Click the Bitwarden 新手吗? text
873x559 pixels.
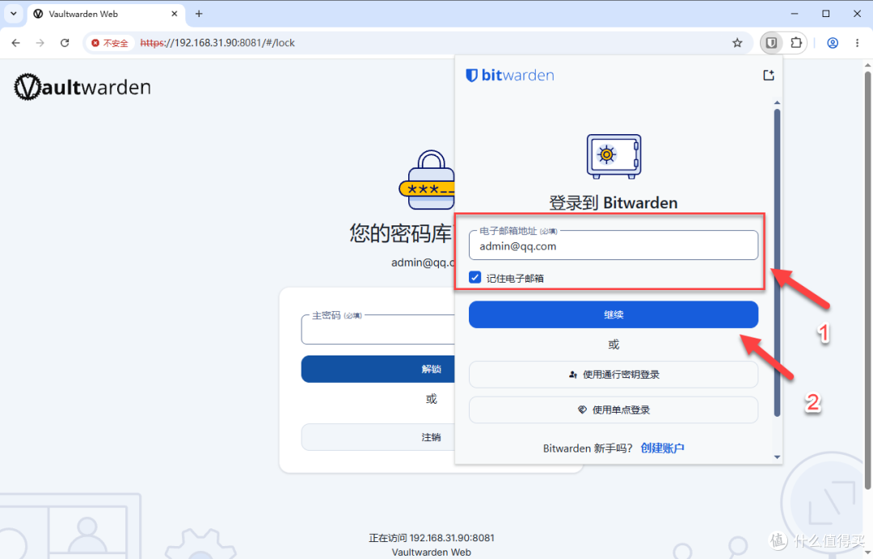pos(588,448)
